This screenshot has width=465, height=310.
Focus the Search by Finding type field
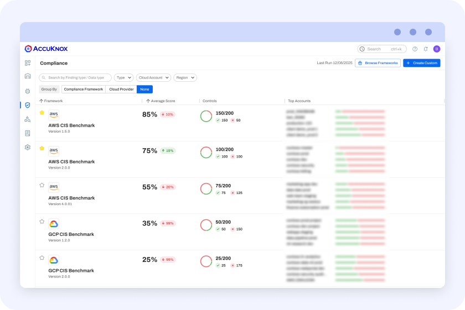[75, 78]
